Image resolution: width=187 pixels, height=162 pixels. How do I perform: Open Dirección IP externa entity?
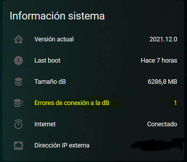[62, 145]
